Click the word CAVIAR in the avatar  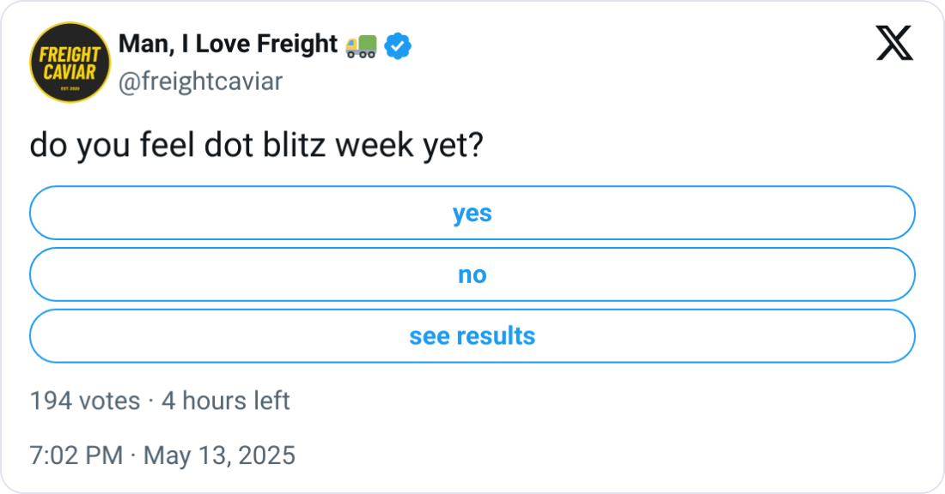(70, 71)
